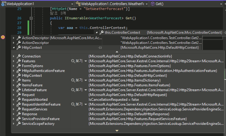The image size is (226, 136).
Task: Expand the ItemsFeature property
Action: coord(14,85)
